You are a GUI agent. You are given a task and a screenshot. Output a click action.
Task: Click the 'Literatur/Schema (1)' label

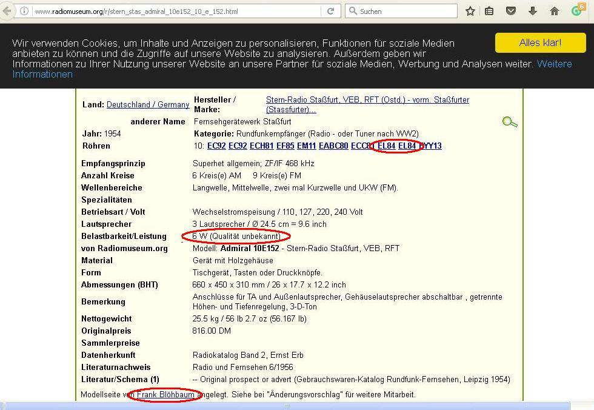click(x=120, y=379)
